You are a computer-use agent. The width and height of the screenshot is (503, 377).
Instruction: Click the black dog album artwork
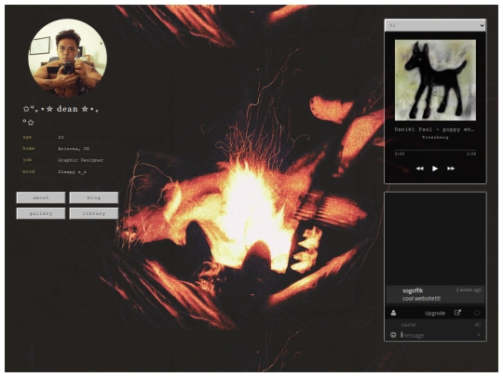point(435,80)
